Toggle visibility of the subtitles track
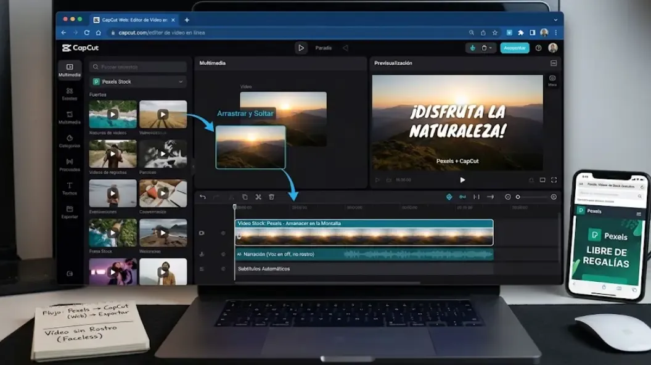The image size is (651, 365). tap(223, 269)
